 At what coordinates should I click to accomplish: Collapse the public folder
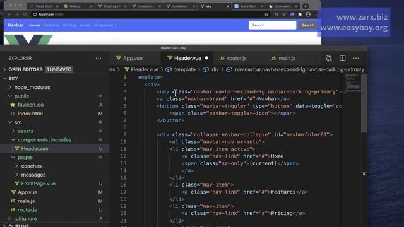pyautogui.click(x=10, y=96)
